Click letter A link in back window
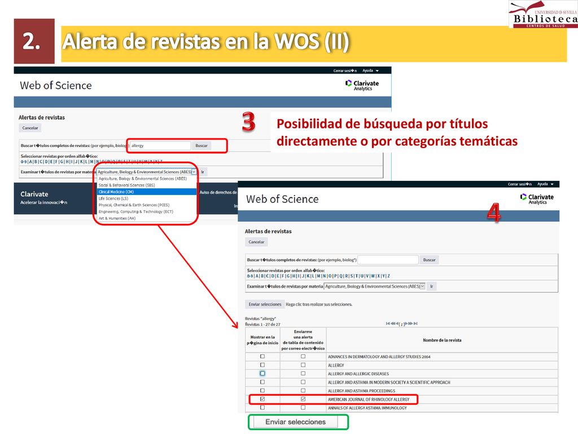This screenshot has width=578, height=434. (x=30, y=162)
